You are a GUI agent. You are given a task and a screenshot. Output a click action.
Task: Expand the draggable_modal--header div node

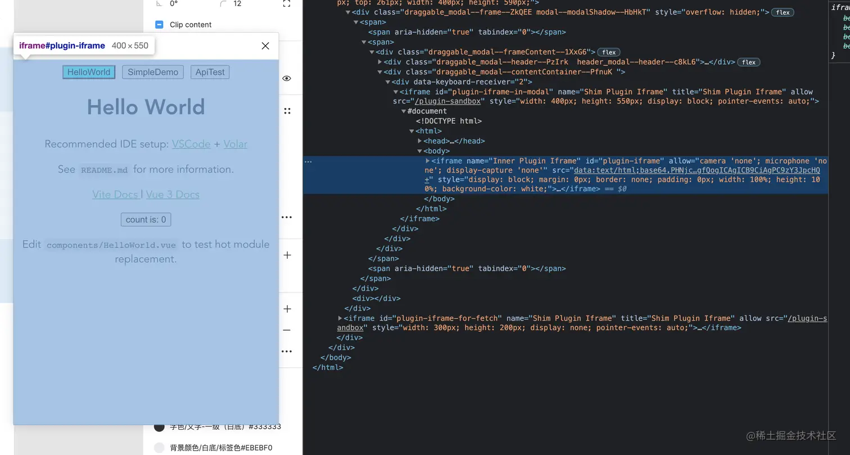380,62
